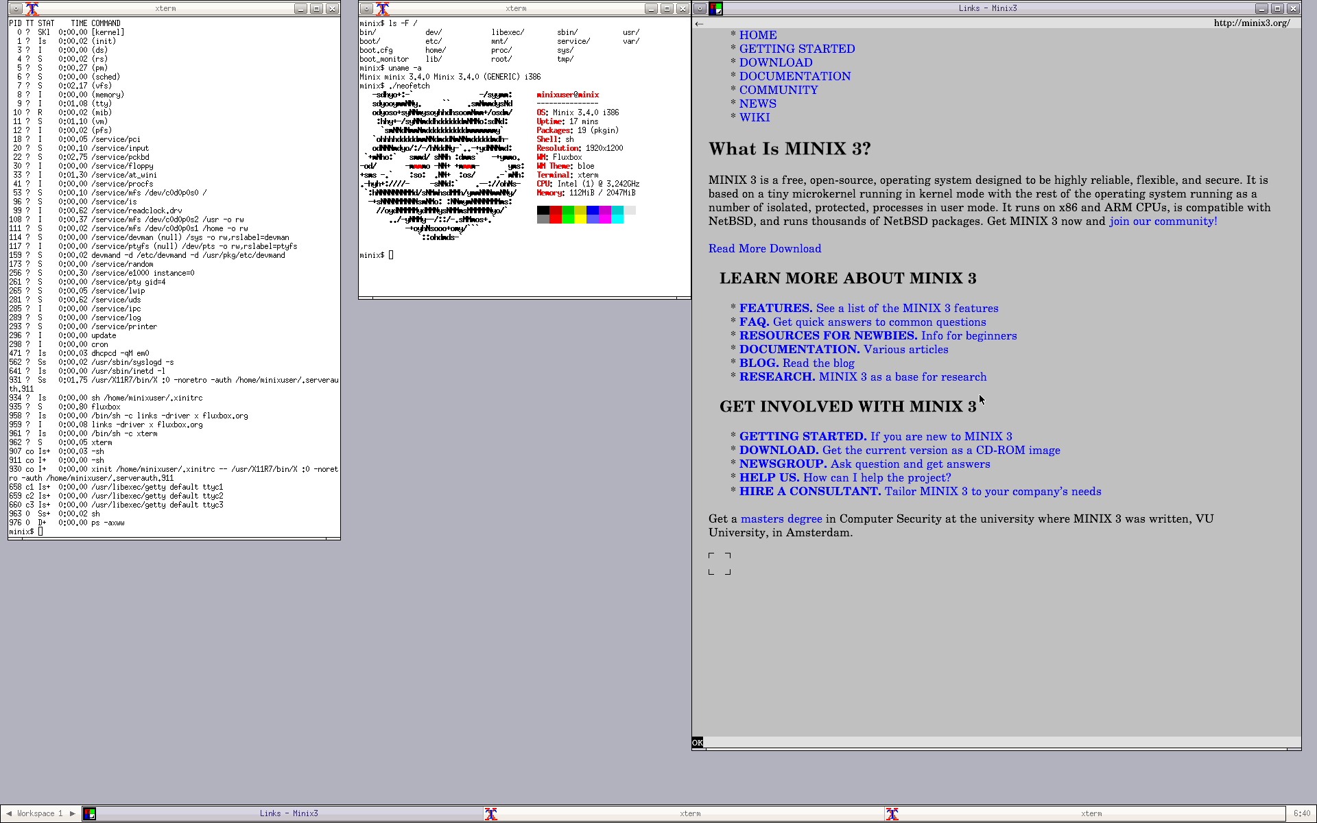The image size is (1317, 823).
Task: Click the rightmost xterm icon in the taskbar
Action: pyautogui.click(x=892, y=813)
